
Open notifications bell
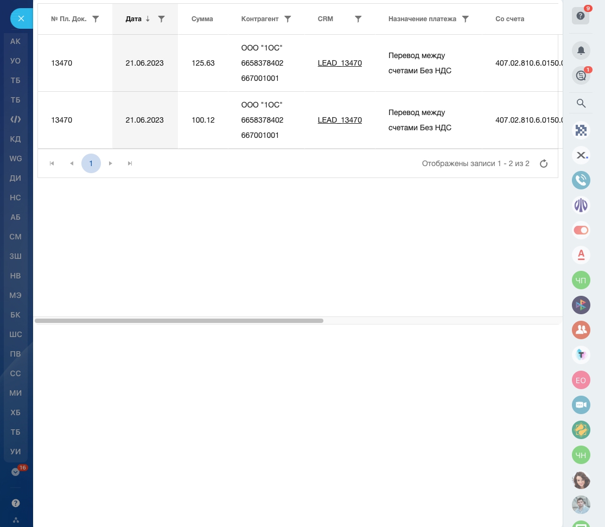581,50
